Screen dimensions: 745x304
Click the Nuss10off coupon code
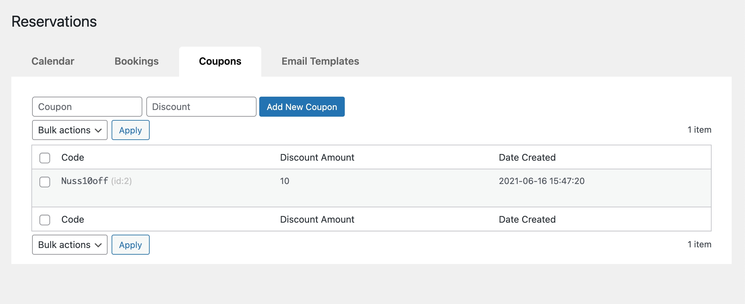click(85, 181)
